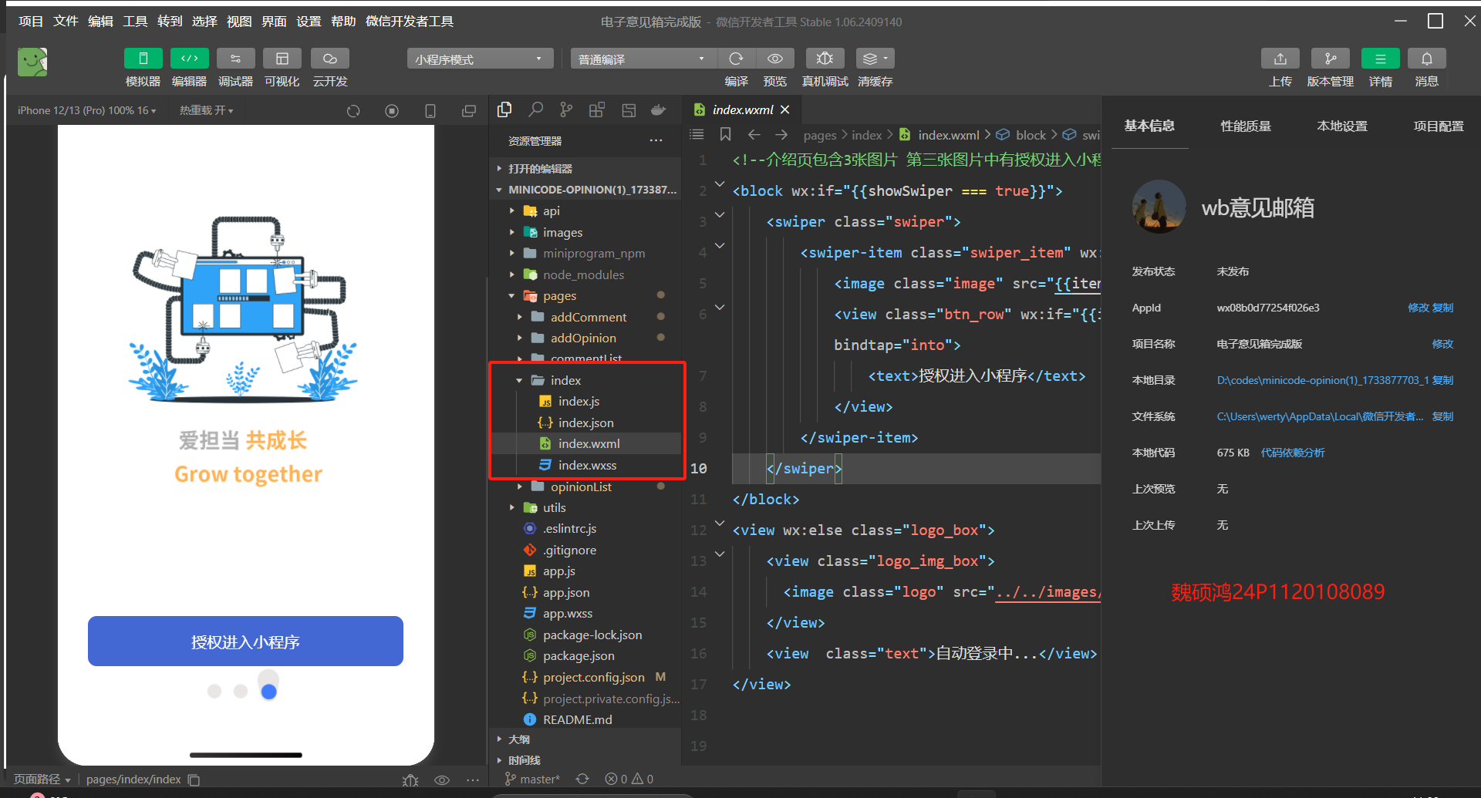Toggle the debugger panel button

(235, 59)
